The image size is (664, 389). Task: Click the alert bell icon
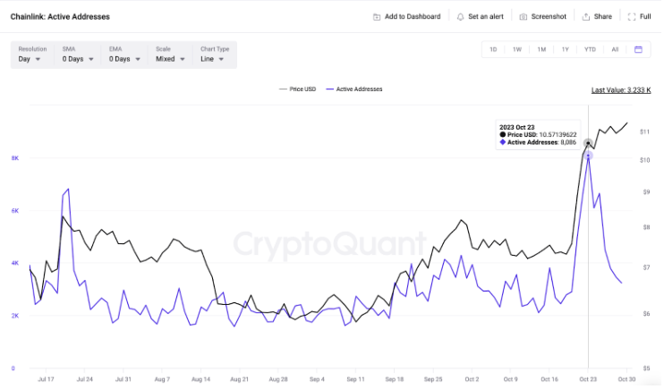point(462,17)
